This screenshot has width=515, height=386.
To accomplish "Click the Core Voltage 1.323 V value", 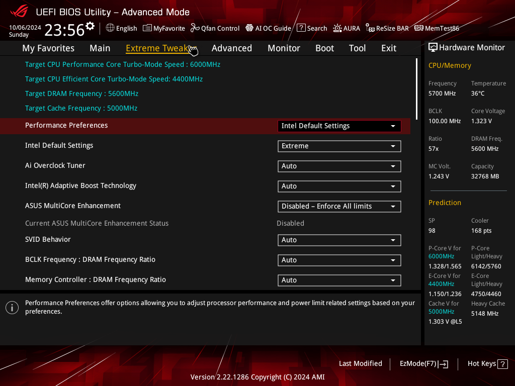I will point(481,121).
